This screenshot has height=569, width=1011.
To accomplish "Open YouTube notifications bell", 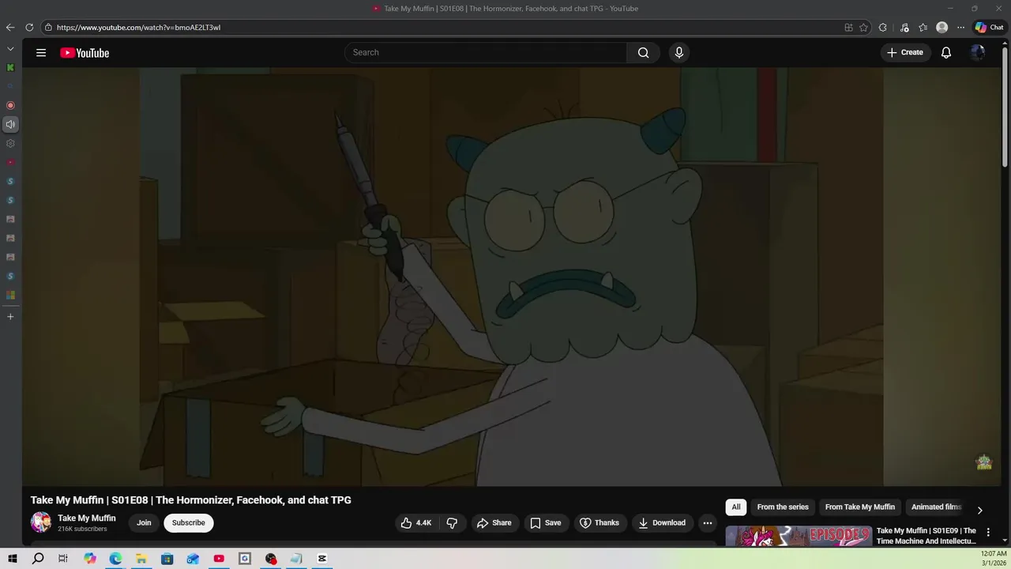I will [x=945, y=53].
